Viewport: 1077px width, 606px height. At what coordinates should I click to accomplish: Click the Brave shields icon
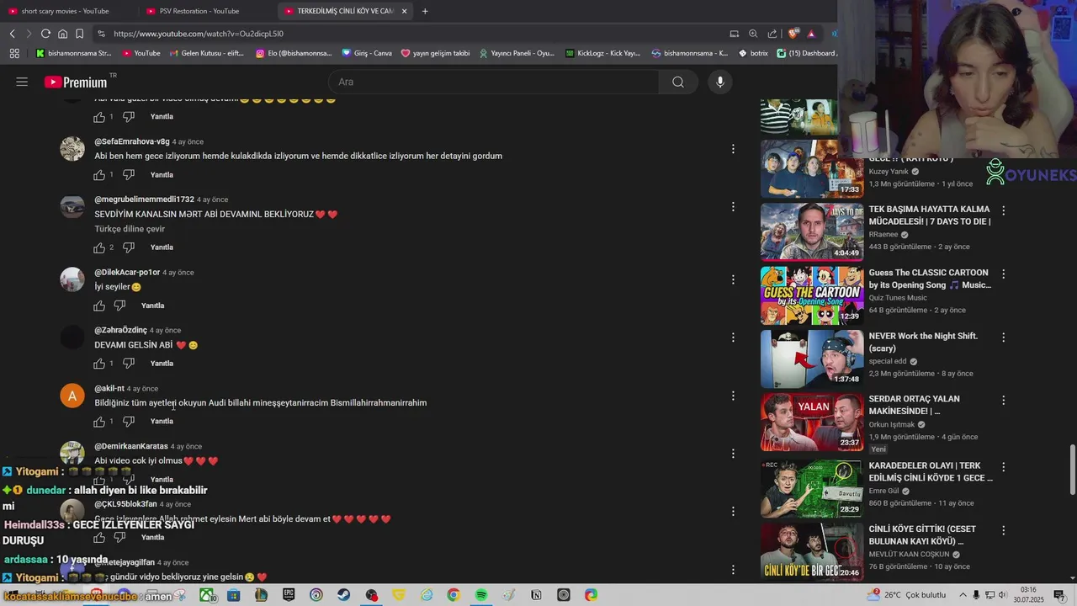(x=793, y=34)
